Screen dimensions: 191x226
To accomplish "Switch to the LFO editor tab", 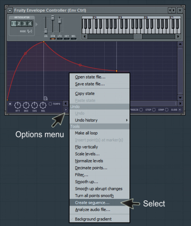I will [x=60, y=37].
